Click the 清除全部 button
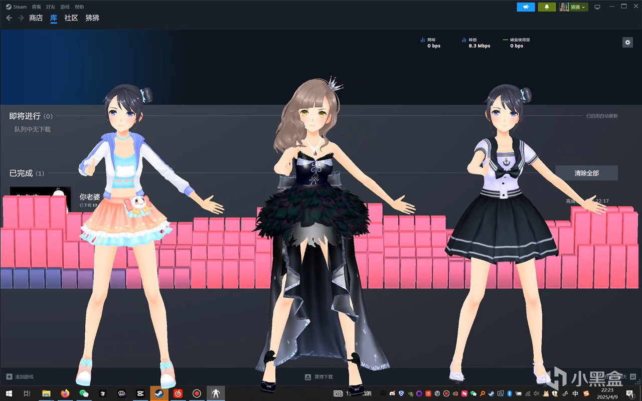Image resolution: width=642 pixels, height=401 pixels. pos(586,173)
